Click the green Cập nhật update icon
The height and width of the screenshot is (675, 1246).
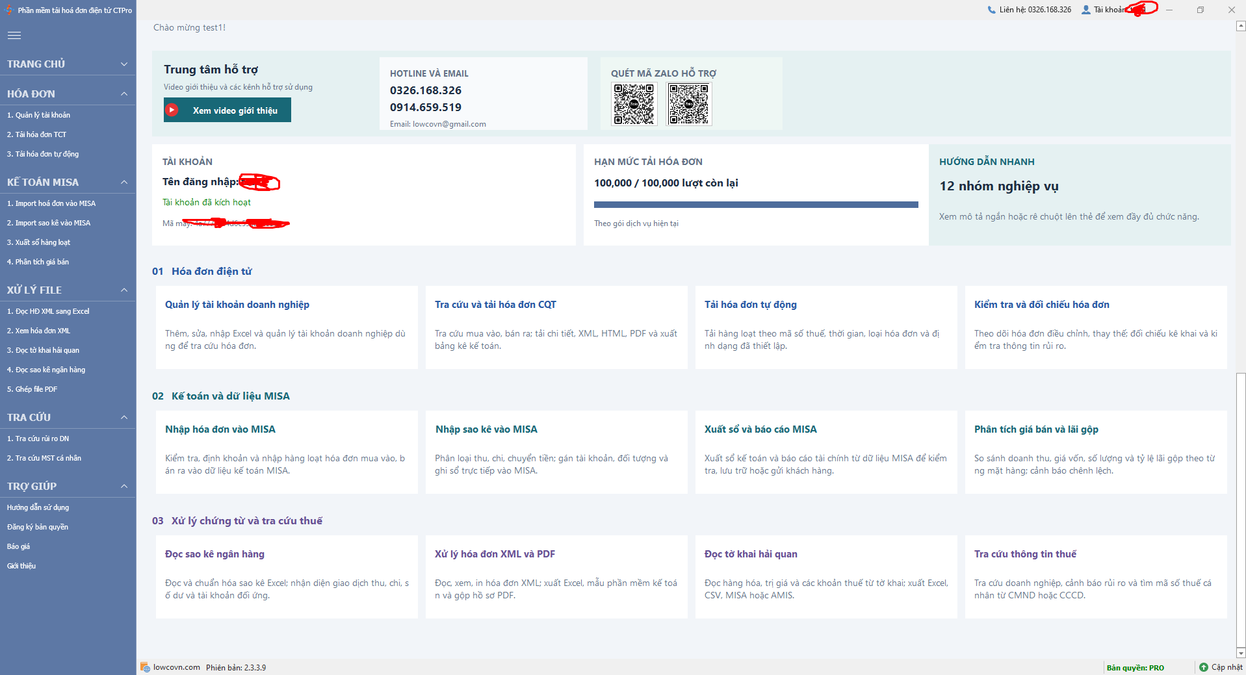point(1203,667)
